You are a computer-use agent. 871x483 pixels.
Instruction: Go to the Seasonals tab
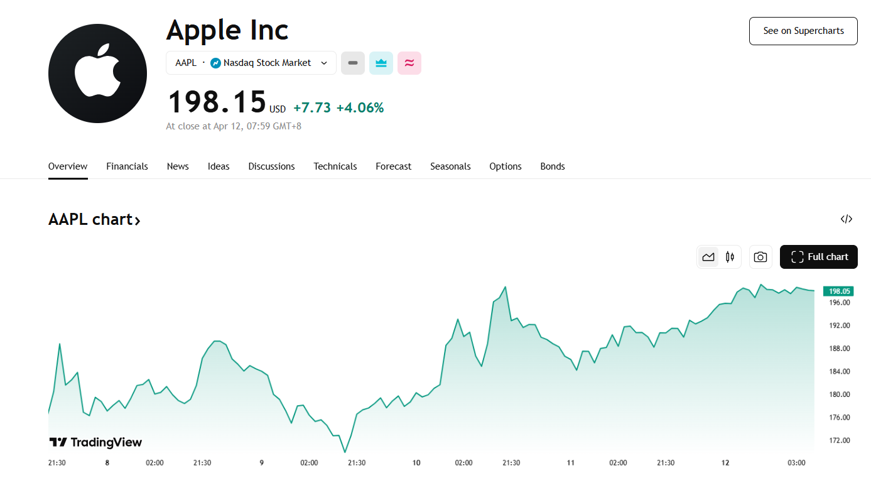tap(450, 166)
